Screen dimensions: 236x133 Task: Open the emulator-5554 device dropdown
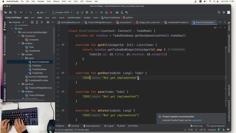pos(62,12)
